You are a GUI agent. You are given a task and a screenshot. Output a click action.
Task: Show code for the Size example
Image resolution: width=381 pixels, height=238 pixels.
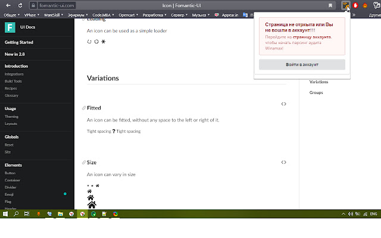[283, 162]
